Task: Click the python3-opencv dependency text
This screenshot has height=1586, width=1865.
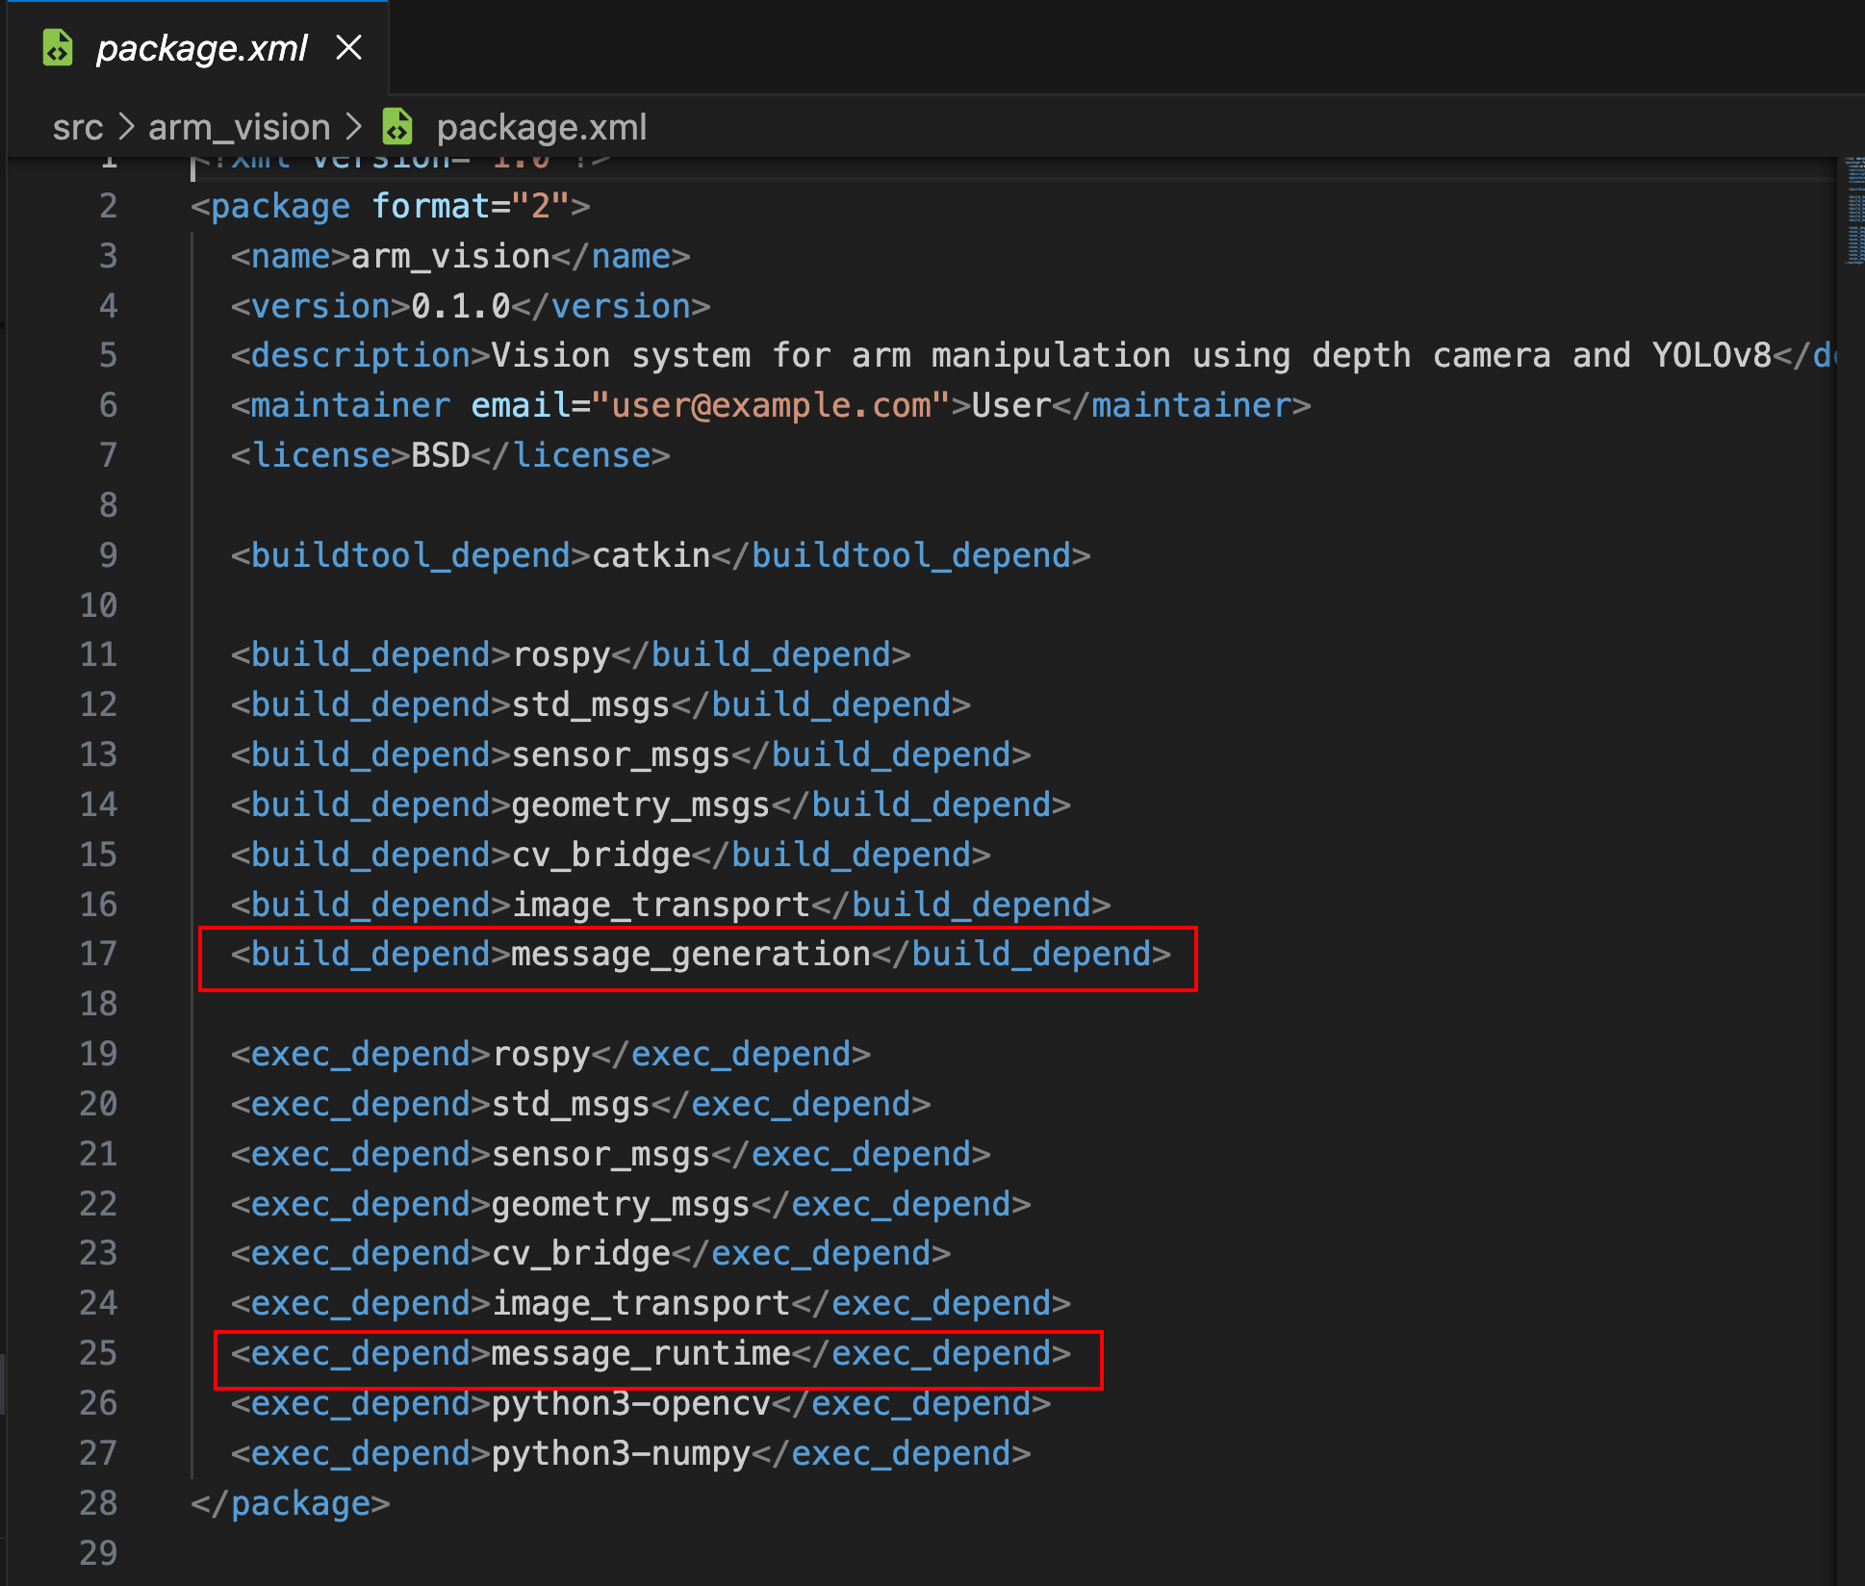Action: tap(630, 1403)
